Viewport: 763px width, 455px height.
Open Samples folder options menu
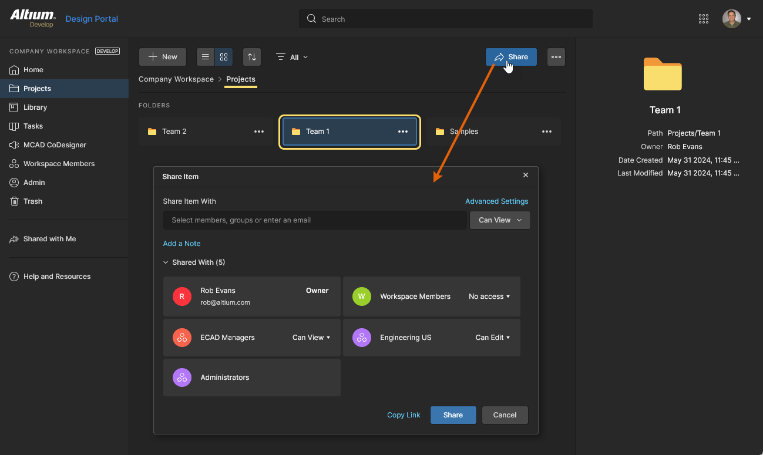point(547,132)
